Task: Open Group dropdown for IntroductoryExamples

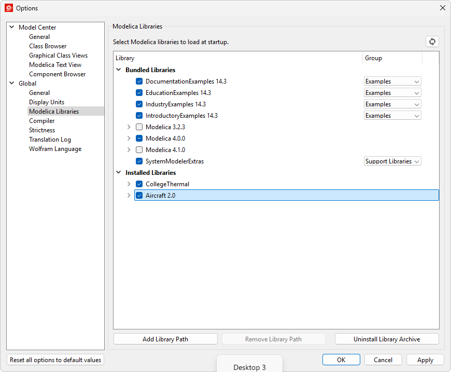Action: pyautogui.click(x=392, y=116)
